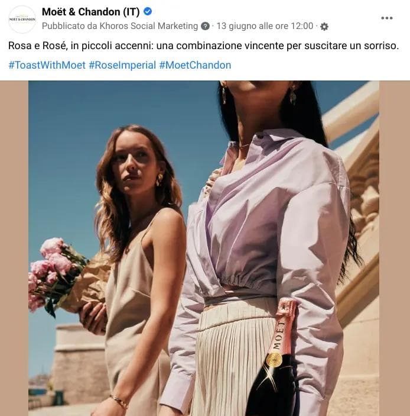Click the beige margin right of the photo
This screenshot has width=410, height=416.
pyautogui.click(x=395, y=248)
